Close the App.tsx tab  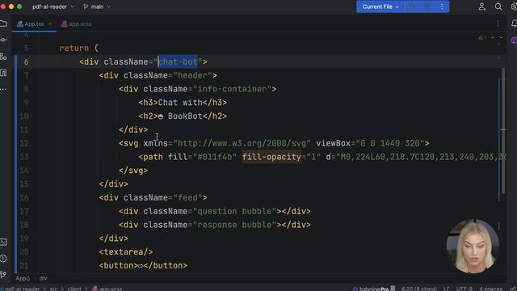(x=50, y=23)
